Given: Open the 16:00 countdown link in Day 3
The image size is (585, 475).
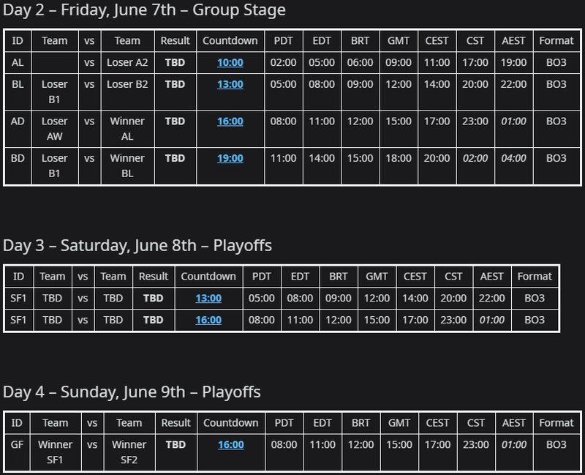Looking at the screenshot, I should point(208,320).
